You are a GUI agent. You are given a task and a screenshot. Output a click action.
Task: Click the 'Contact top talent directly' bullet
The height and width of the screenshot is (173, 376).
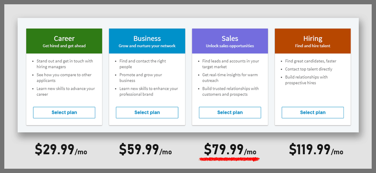(309, 69)
